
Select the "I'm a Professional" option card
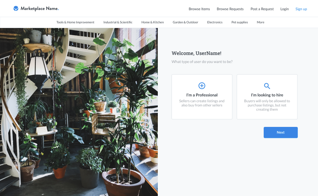tap(202, 97)
